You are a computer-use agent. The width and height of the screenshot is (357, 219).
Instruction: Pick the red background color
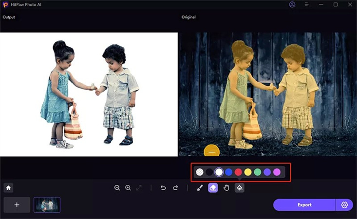click(238, 172)
